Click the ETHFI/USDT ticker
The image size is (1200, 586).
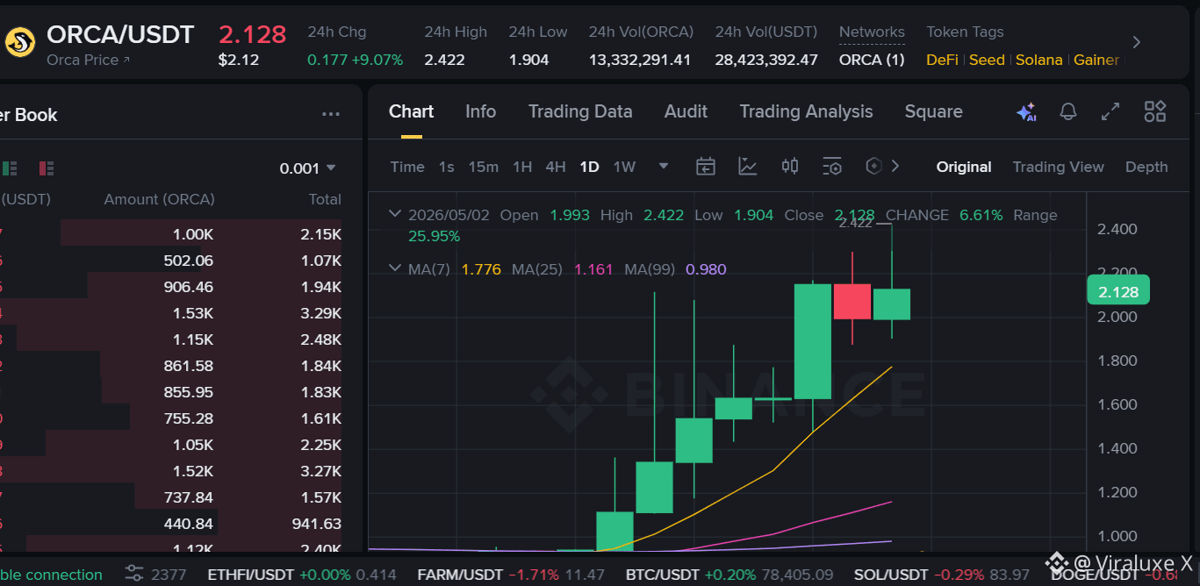point(302,575)
